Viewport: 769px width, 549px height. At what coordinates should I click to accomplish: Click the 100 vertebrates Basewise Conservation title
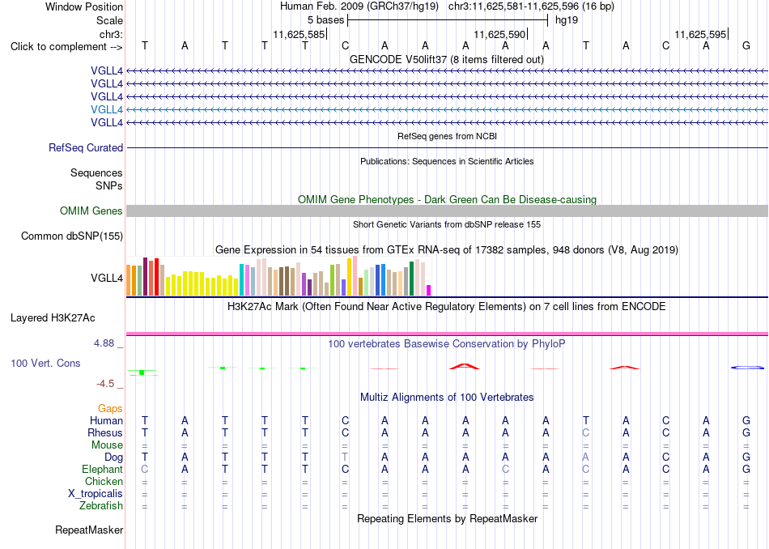click(x=447, y=344)
